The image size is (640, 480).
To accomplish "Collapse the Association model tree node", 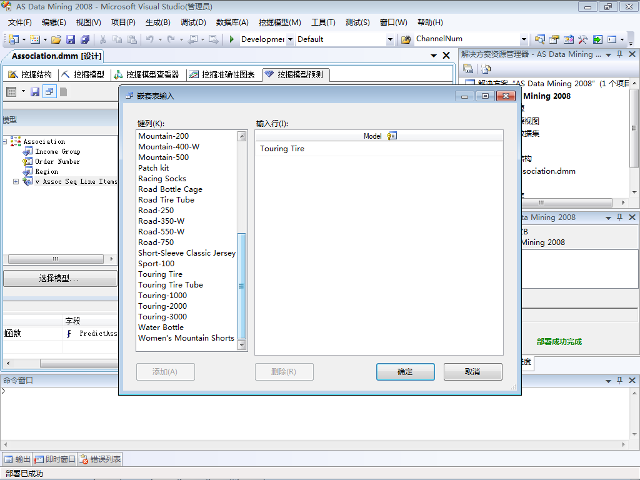I will (x=4, y=142).
